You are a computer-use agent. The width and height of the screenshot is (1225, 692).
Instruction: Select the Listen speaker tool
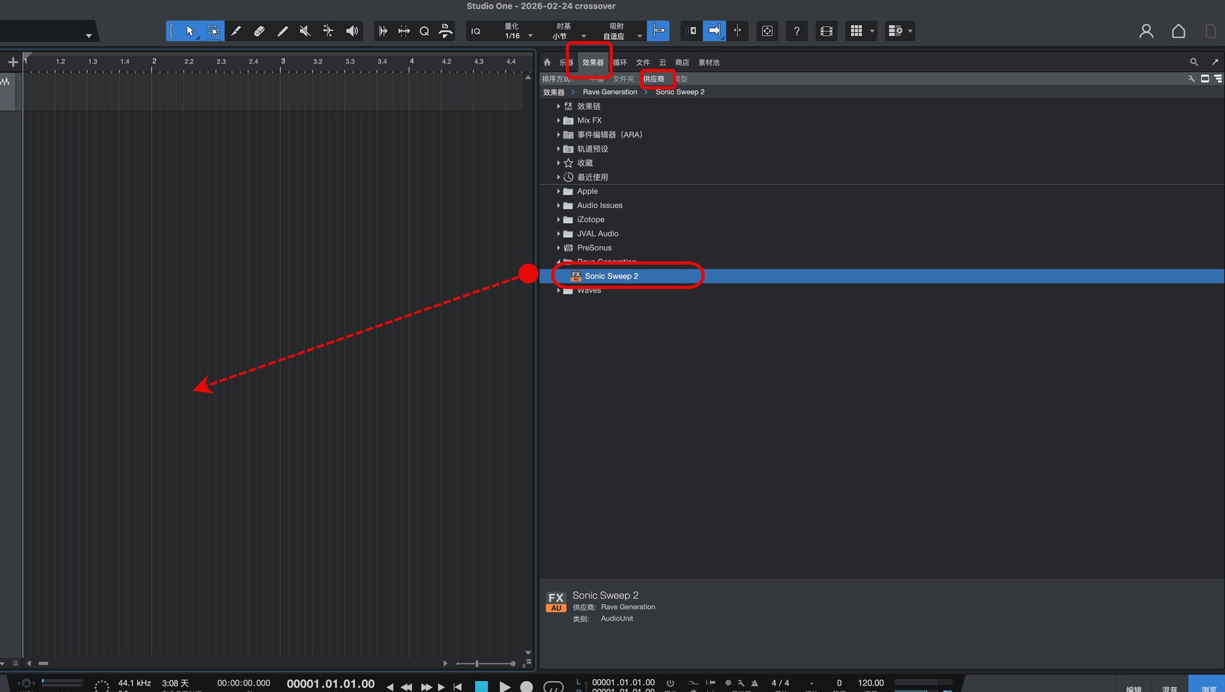click(x=352, y=31)
